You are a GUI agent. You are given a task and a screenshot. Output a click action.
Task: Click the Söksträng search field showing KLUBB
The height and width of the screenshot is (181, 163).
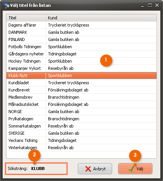[x=36, y=169]
